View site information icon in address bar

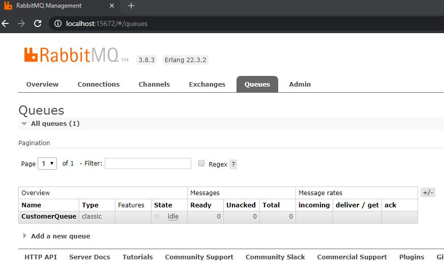[x=58, y=23]
